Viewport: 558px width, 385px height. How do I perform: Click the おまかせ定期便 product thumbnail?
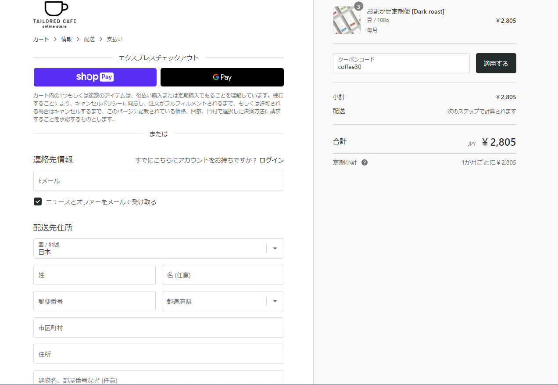pos(347,20)
